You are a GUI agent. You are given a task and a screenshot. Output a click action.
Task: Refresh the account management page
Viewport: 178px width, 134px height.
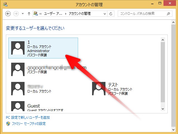[x=111, y=14]
